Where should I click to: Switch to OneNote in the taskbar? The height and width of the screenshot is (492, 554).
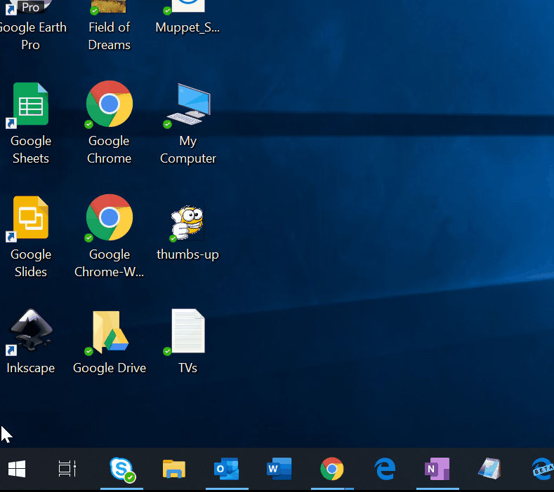pos(437,469)
